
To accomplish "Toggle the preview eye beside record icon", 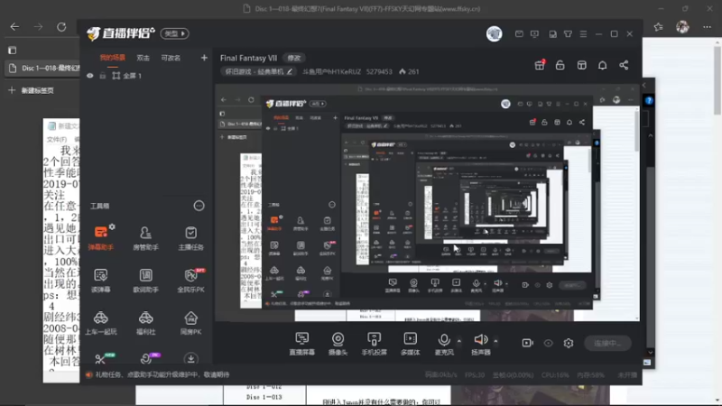I will pyautogui.click(x=548, y=343).
